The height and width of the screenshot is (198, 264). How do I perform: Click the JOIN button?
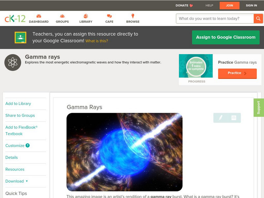coord(229,5)
